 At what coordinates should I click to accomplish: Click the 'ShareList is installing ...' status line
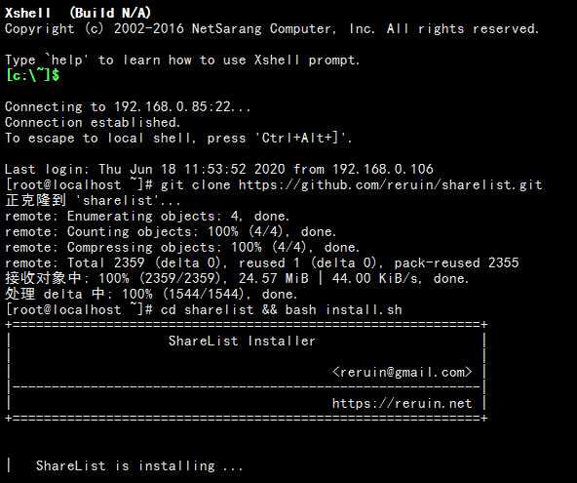pyautogui.click(x=139, y=465)
